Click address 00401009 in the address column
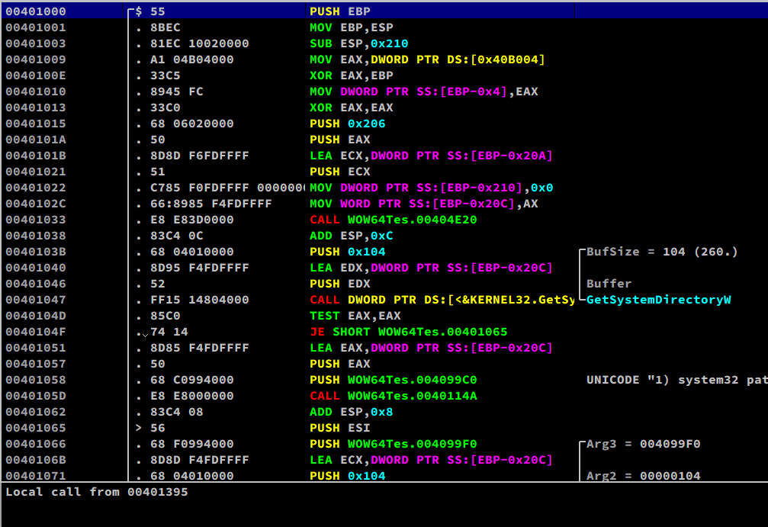Viewport: 768px width, 527px height. 35,59
